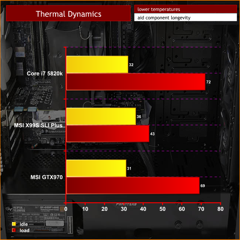240x240 pixels.
Task: Select the MSI X99S SLI Plus label
Action: 38,125
